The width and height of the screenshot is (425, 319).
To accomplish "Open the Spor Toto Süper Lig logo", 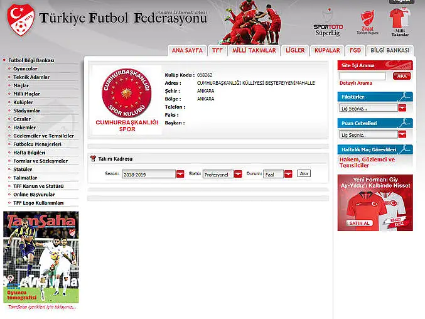I will (x=328, y=21).
